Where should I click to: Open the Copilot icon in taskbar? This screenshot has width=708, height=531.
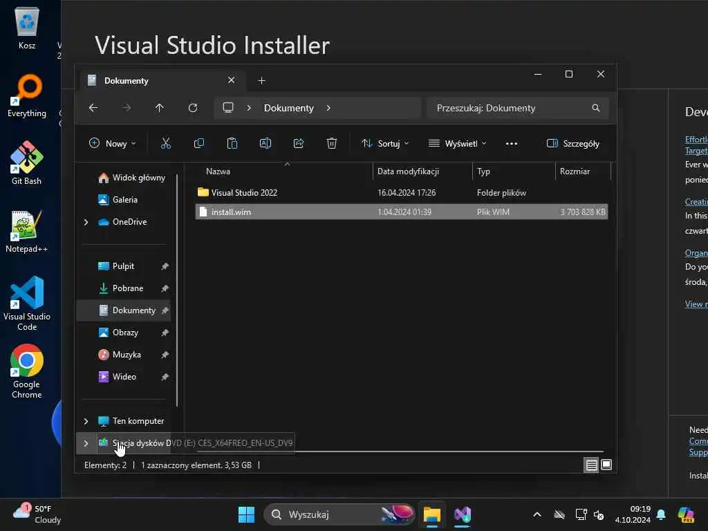click(686, 514)
